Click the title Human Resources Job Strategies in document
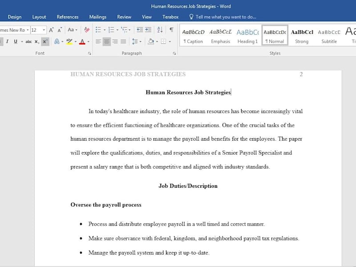Viewport: 356px width, 267px height. [188, 93]
